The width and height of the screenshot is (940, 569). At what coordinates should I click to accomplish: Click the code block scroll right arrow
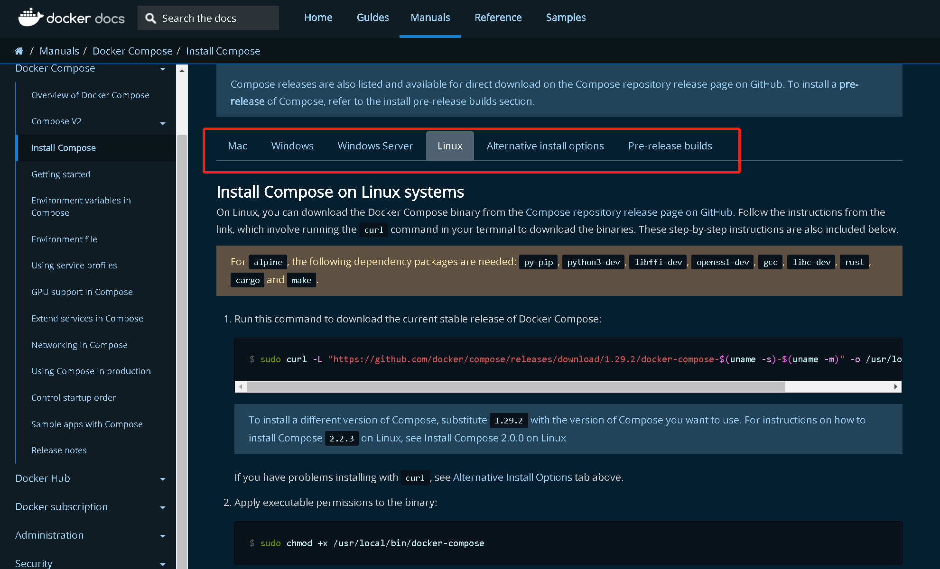(895, 386)
